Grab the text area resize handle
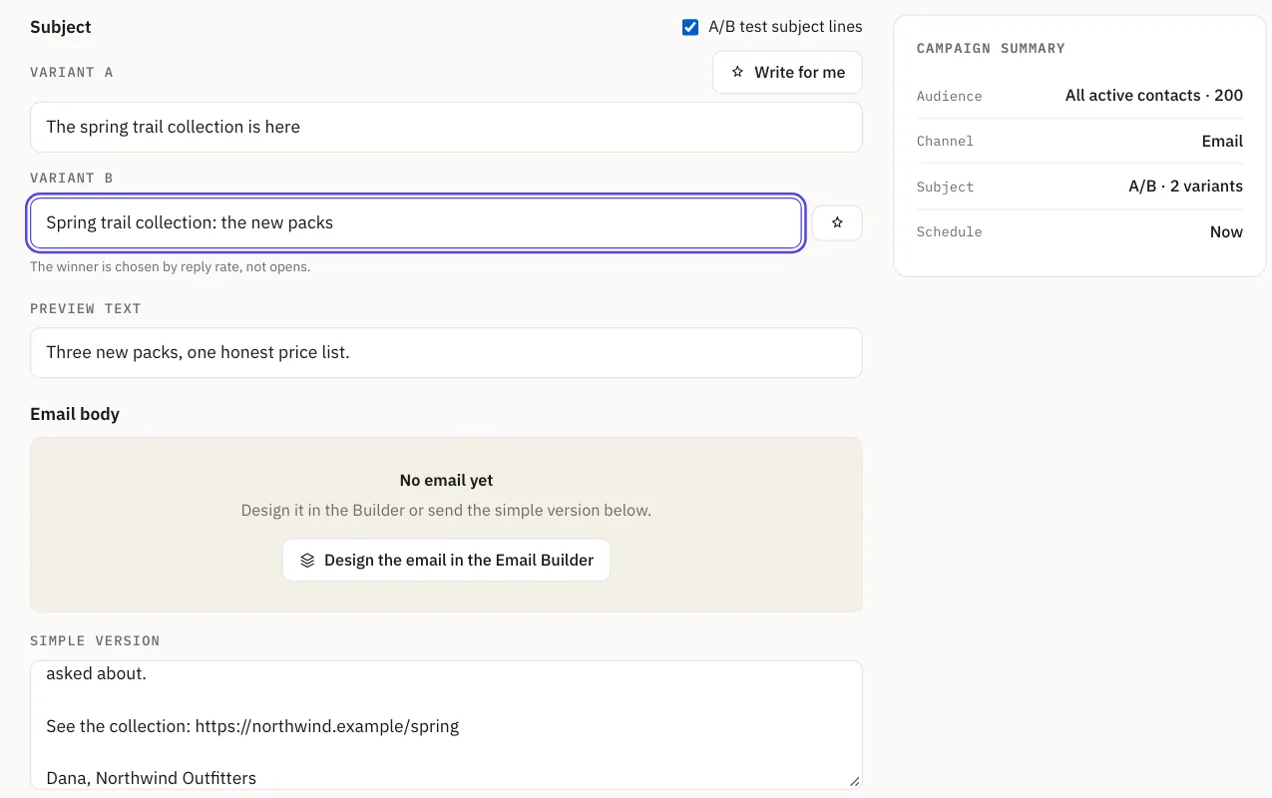This screenshot has width=1272, height=798. [x=854, y=782]
